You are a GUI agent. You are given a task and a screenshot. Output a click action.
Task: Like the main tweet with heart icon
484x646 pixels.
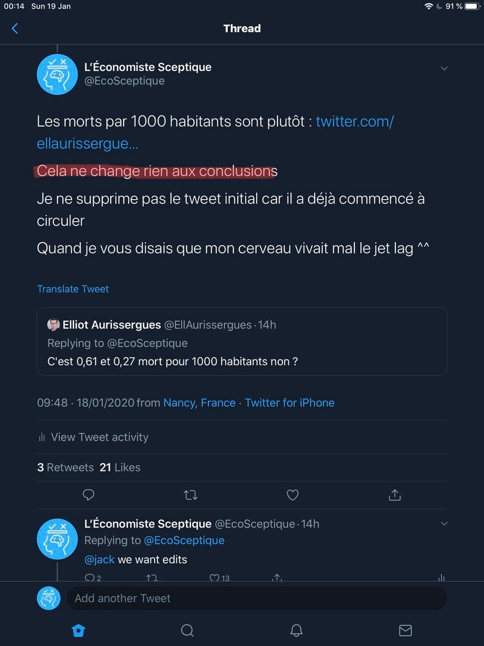293,495
